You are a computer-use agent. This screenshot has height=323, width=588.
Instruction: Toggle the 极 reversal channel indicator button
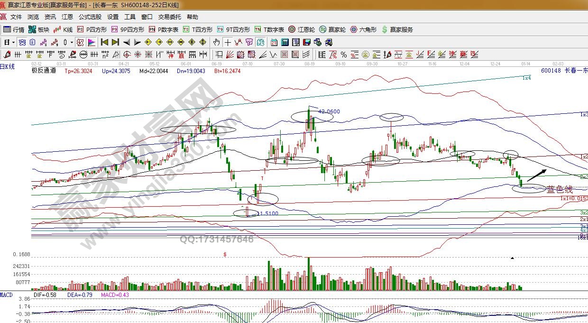click(80, 42)
